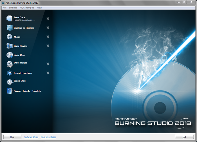Open the File menu
This screenshot has height=142, width=197.
pyautogui.click(x=5, y=8)
